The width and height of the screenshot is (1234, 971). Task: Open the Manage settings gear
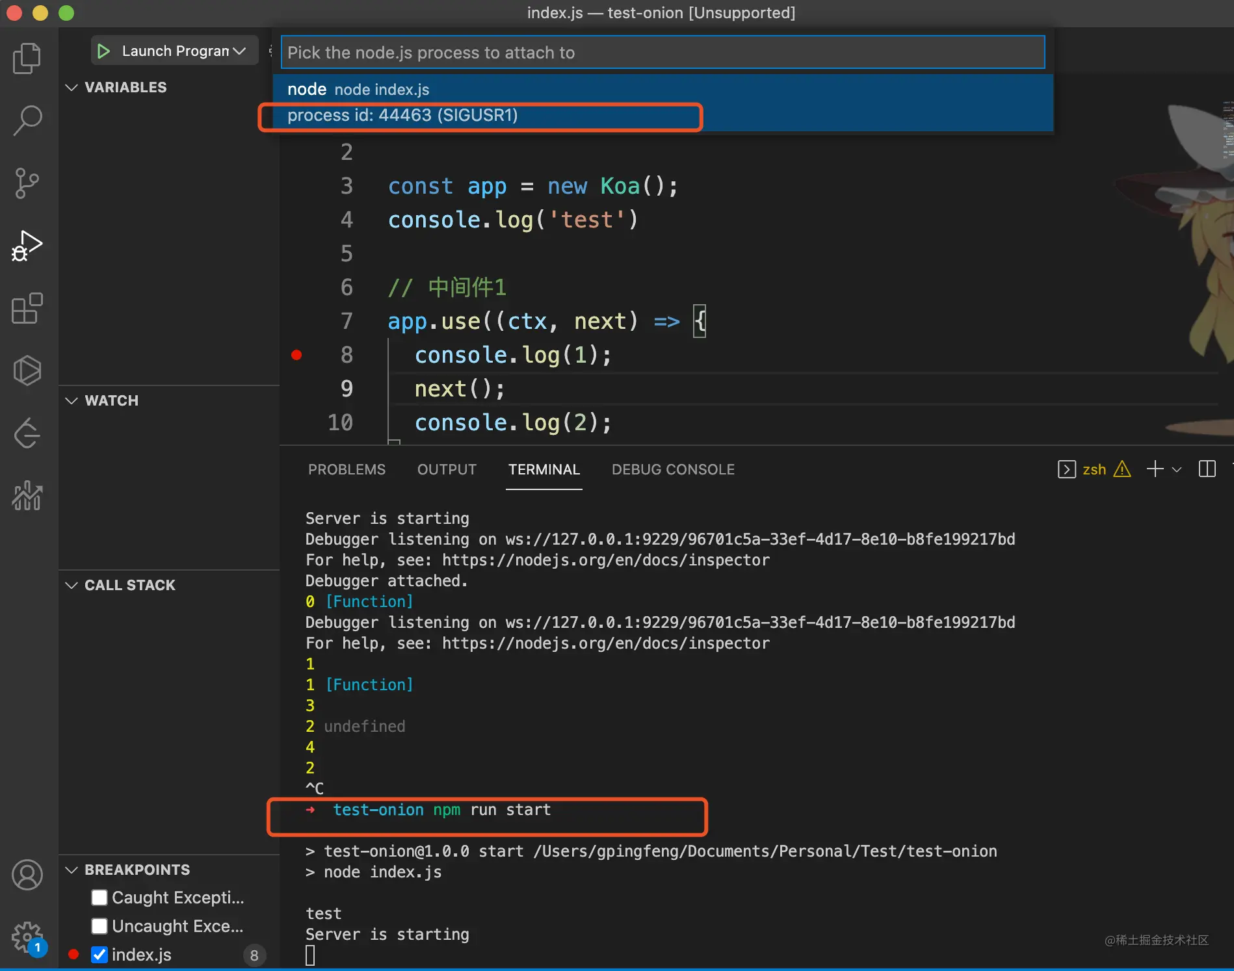(x=27, y=936)
